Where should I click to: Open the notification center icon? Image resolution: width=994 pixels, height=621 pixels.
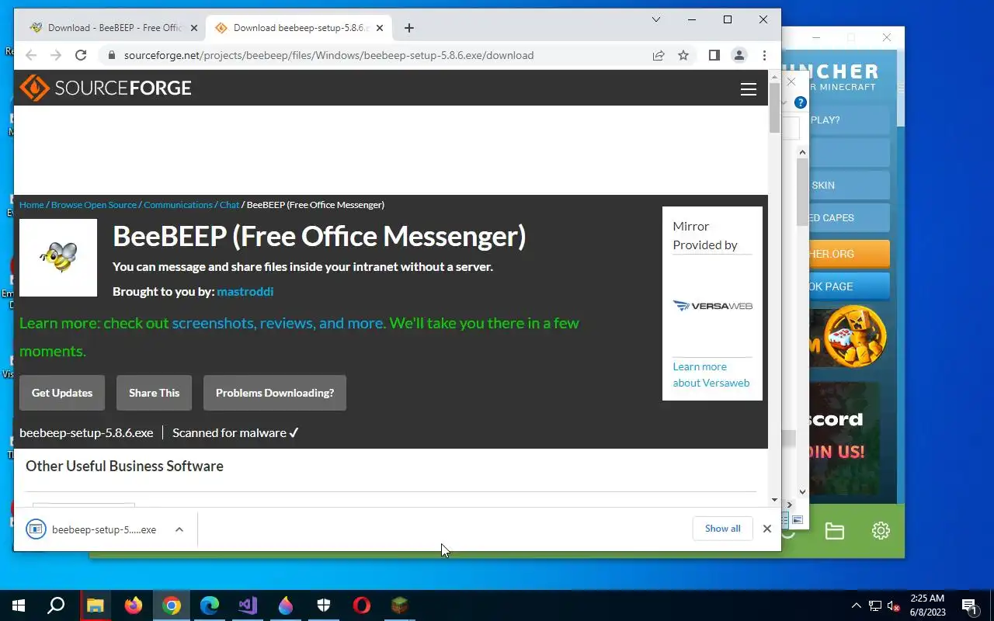(x=969, y=605)
